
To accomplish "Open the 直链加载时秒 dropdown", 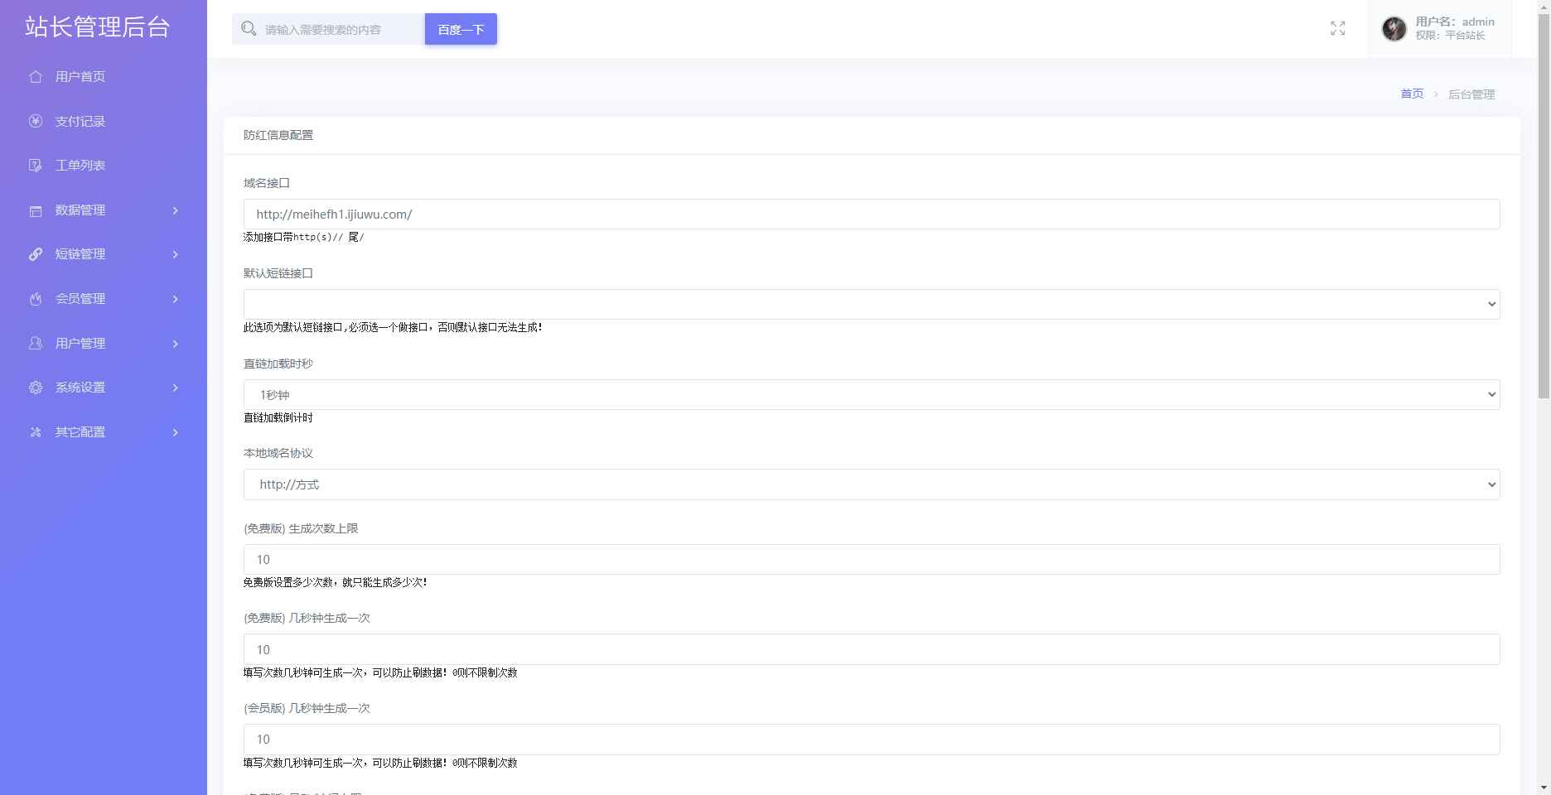I will pyautogui.click(x=871, y=394).
